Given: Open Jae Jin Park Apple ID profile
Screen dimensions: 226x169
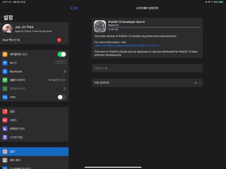Looking at the screenshot, I should pos(34,29).
